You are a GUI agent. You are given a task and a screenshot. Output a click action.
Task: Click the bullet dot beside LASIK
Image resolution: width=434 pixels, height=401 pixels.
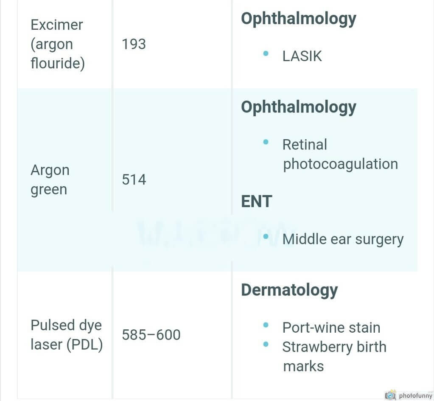(x=266, y=53)
